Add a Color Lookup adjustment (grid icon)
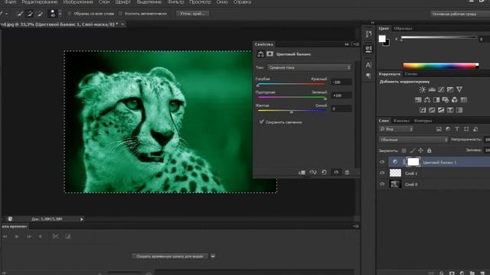 point(464,100)
